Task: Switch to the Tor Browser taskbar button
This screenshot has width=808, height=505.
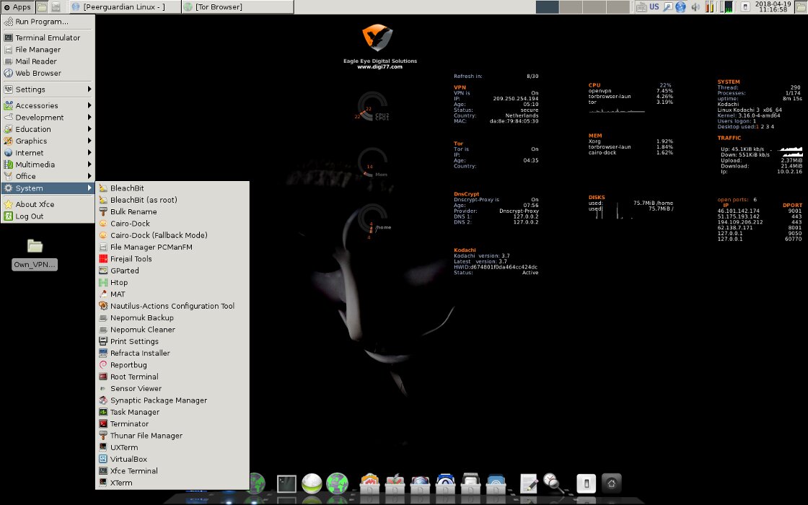Action: coord(218,7)
